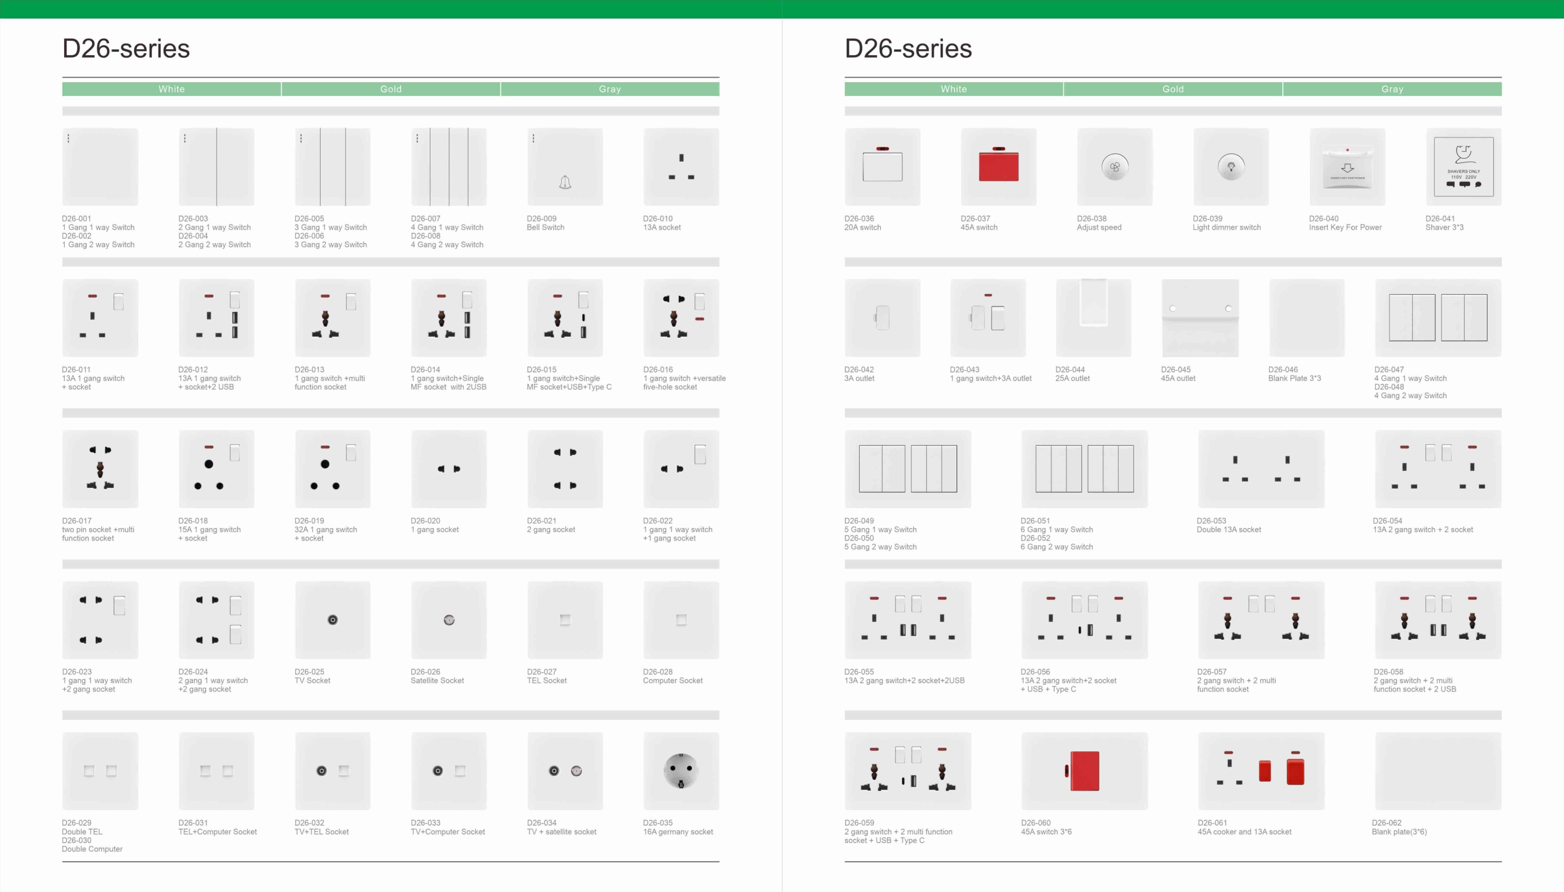This screenshot has height=892, width=1564.
Task: Select the D26-026 Satellite Socket image
Action: pos(449,620)
